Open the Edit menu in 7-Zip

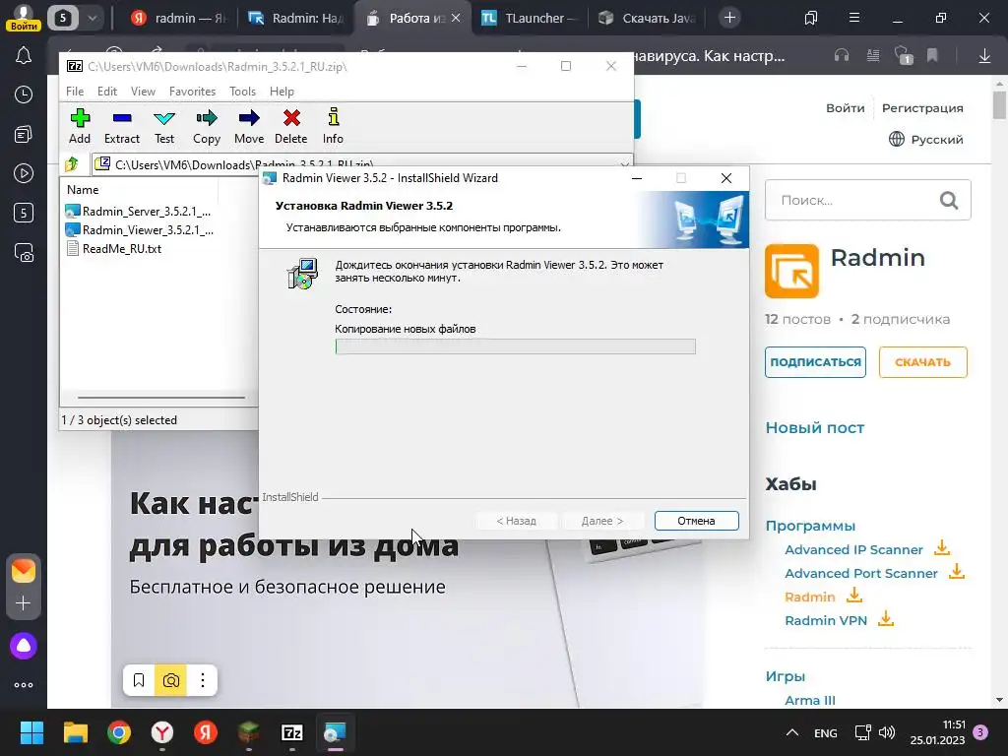coord(106,92)
